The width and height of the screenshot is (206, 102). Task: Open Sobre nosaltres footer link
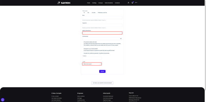[81, 96]
